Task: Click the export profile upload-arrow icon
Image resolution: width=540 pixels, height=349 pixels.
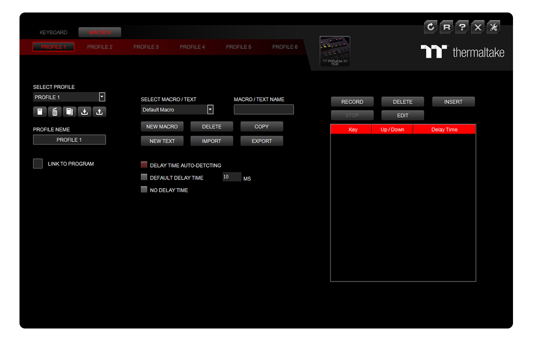Action: point(100,112)
